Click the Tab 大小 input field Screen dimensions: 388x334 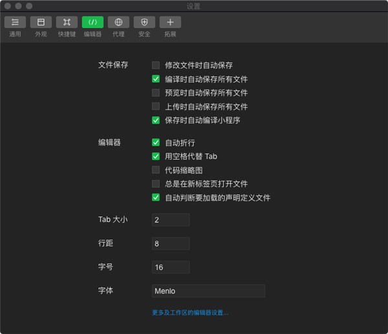[171, 220]
